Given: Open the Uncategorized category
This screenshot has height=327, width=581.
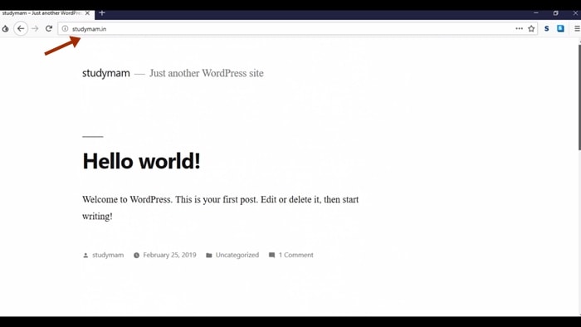Looking at the screenshot, I should [237, 255].
